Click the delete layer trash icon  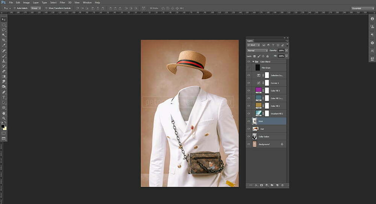[282, 185]
